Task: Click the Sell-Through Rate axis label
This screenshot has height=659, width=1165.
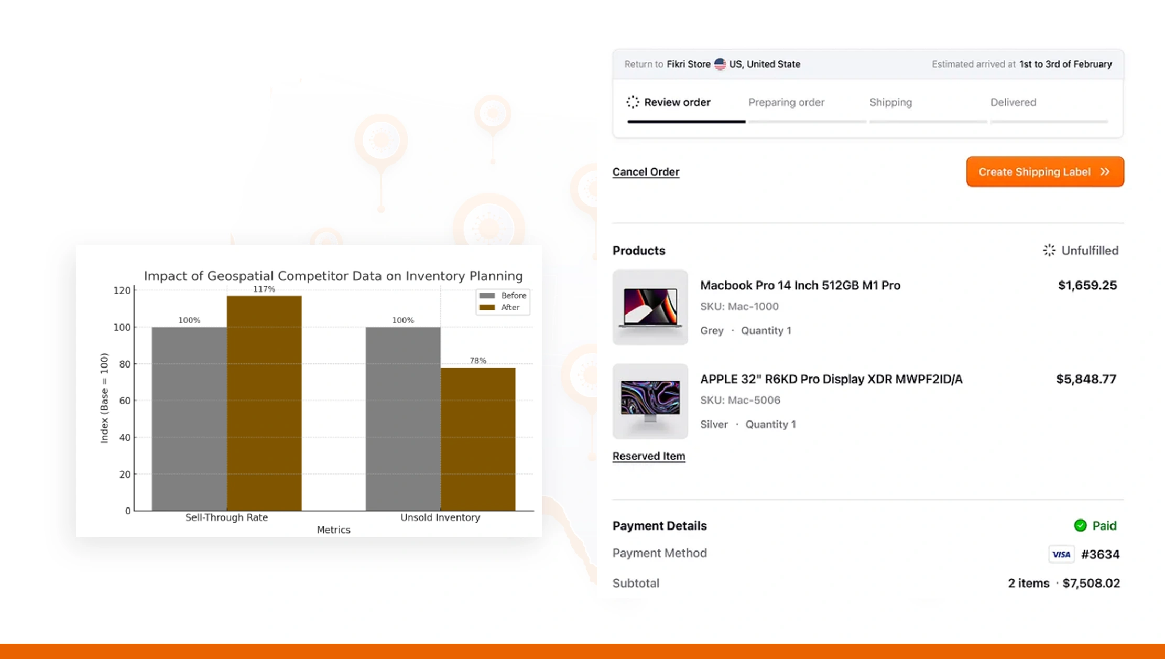Action: click(x=226, y=517)
